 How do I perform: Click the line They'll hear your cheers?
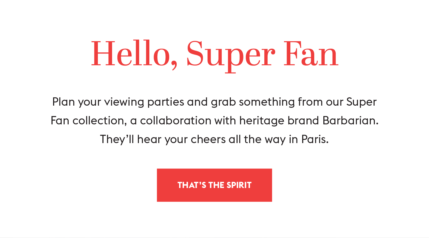pos(214,140)
